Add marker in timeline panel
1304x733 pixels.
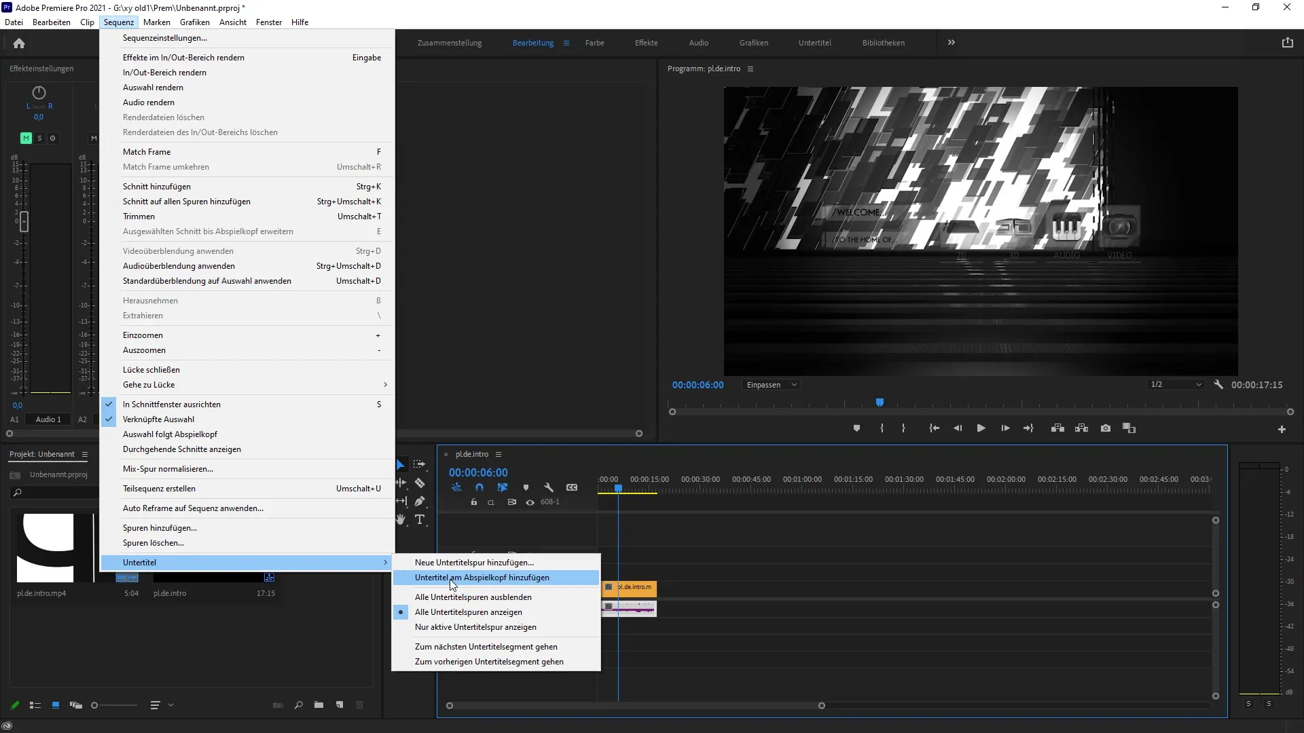526,487
